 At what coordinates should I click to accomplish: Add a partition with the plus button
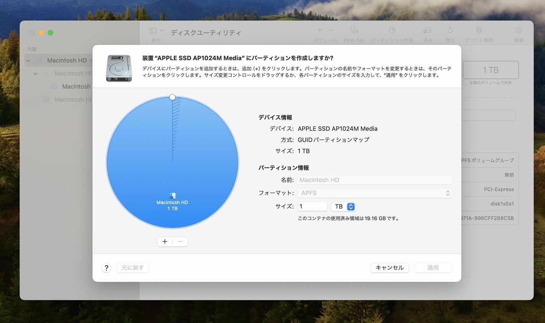pos(165,242)
